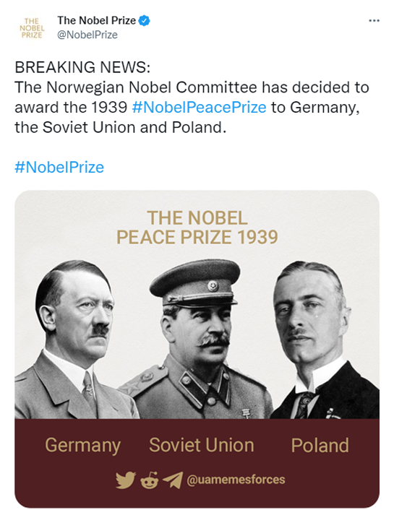Click THE NOBEL PEACE PRIZE 1939 heading

point(197,228)
